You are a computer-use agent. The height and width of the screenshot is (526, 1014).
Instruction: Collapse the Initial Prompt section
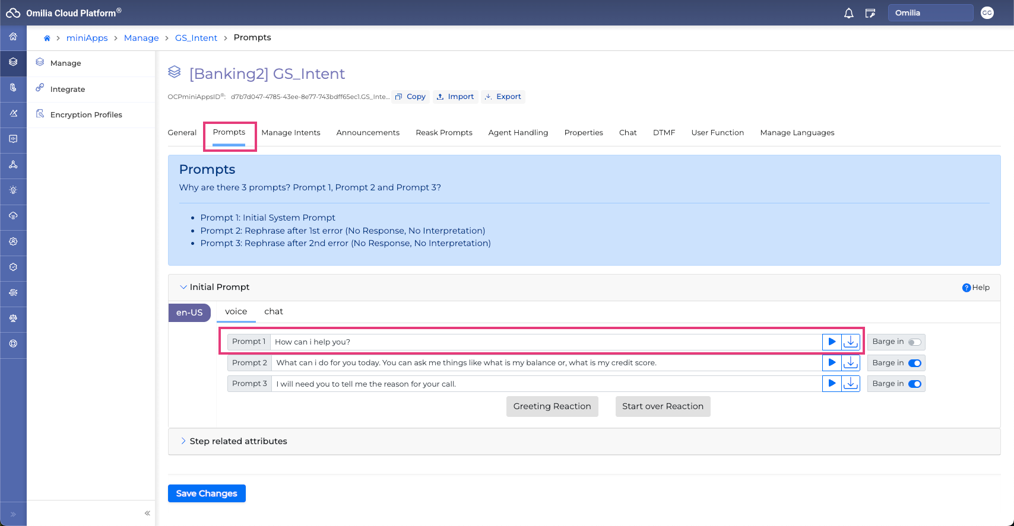coord(183,287)
